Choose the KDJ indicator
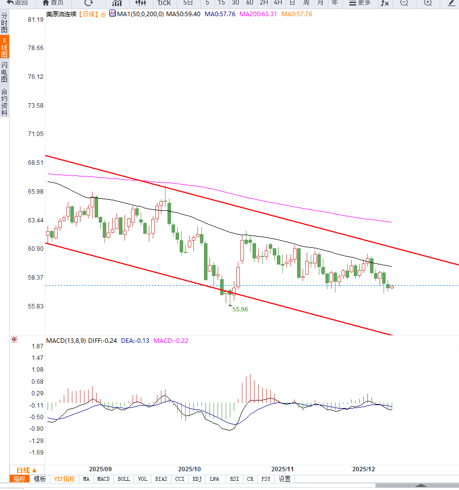Viewport: 459px width, 490px height. [x=197, y=479]
